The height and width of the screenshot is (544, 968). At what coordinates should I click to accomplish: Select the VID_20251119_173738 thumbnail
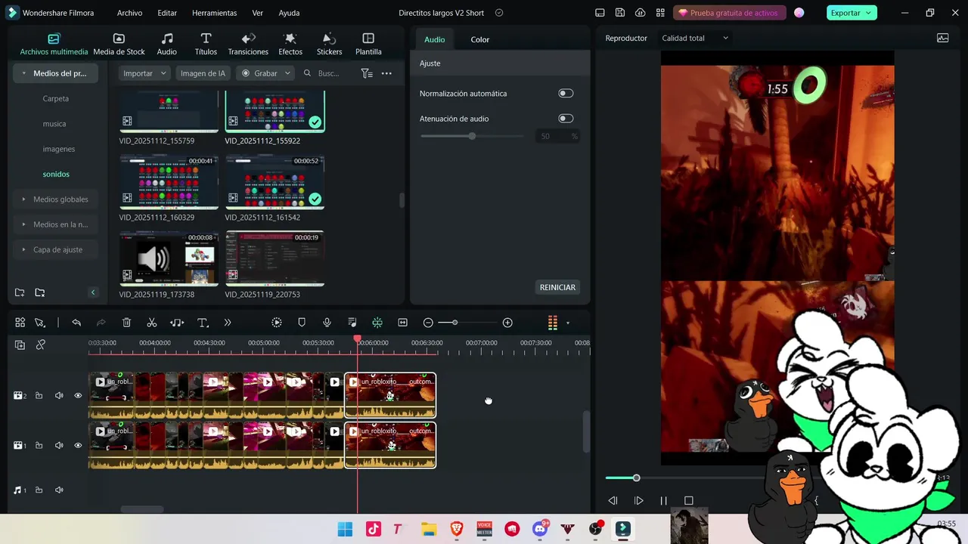pyautogui.click(x=169, y=258)
